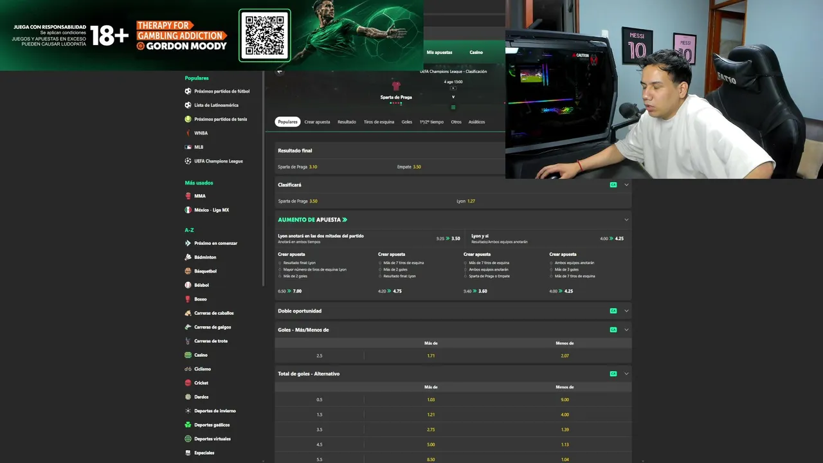
Task: Expand the Doble oportunidad market
Action: click(x=627, y=311)
